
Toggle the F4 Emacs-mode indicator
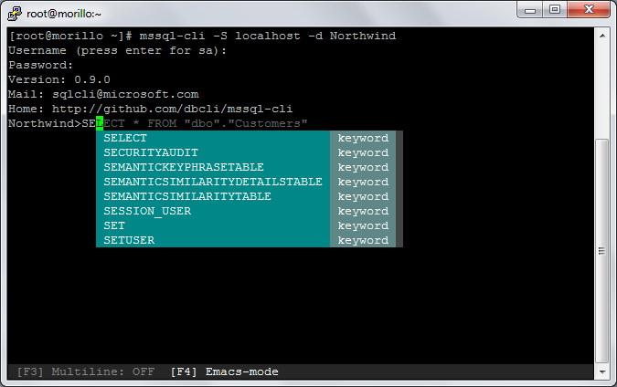[x=224, y=371]
